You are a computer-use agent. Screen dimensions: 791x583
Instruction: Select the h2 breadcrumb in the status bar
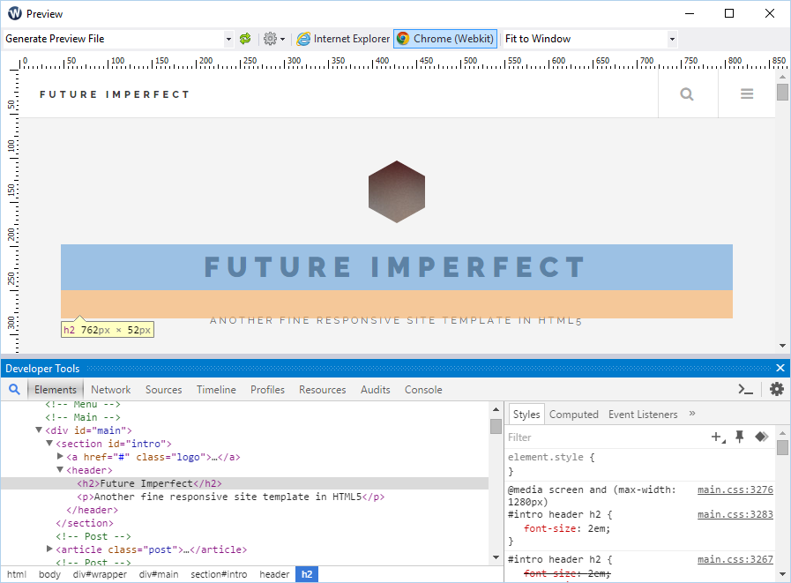pos(306,574)
